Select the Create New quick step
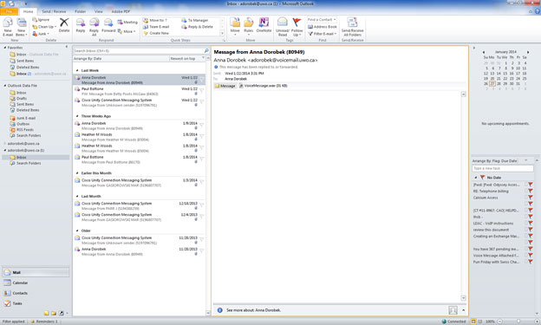 pyautogui.click(x=156, y=33)
